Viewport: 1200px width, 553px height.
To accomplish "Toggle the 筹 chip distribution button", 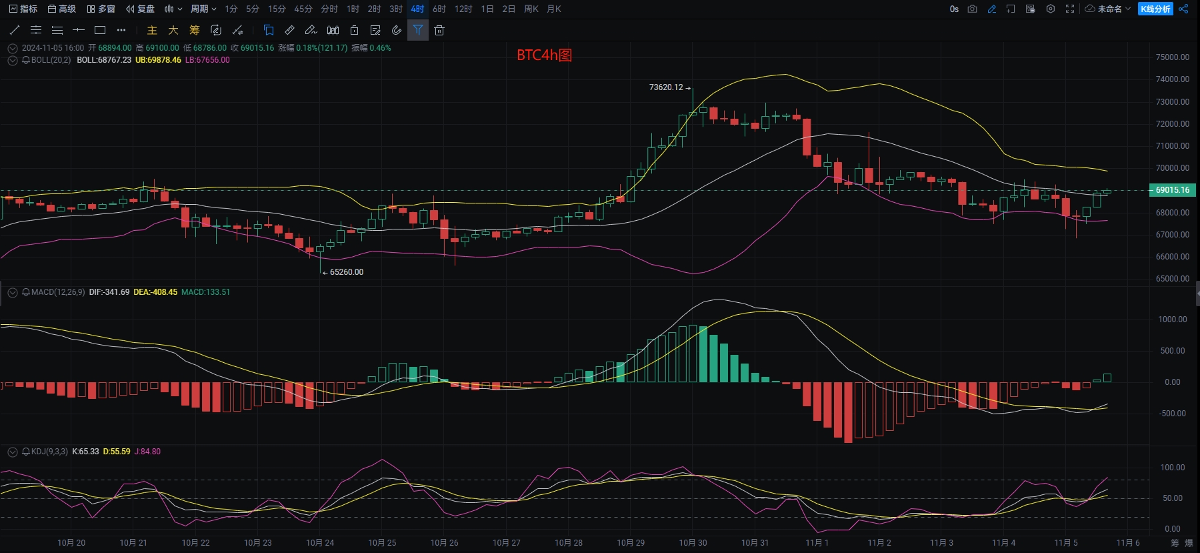I will tap(194, 30).
